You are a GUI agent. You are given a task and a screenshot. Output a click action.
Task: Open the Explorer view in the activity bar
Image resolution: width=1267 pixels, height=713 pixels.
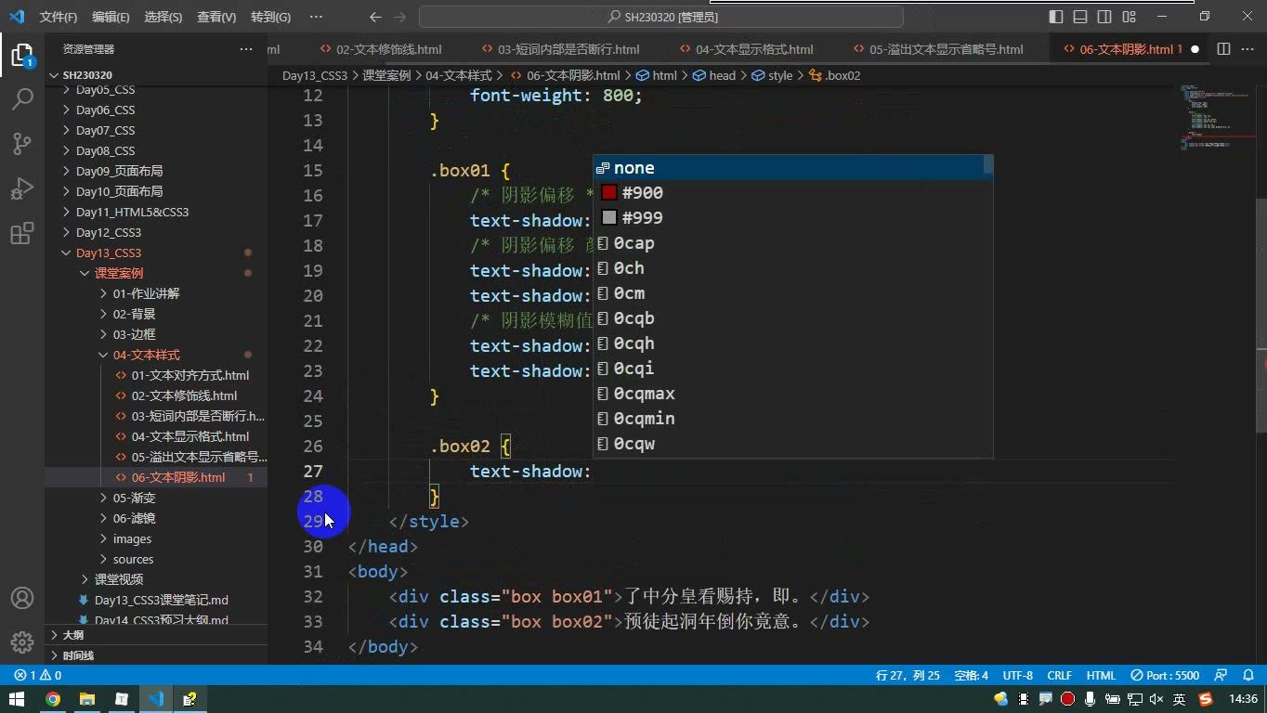click(x=21, y=55)
